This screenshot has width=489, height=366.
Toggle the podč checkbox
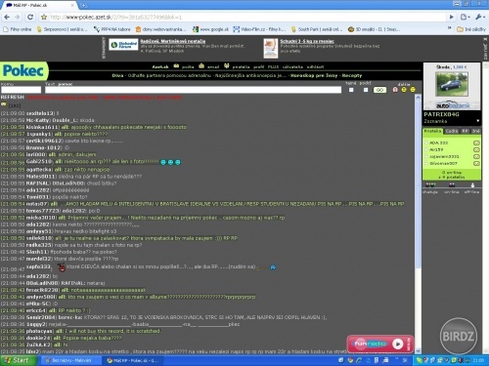[x=366, y=90]
